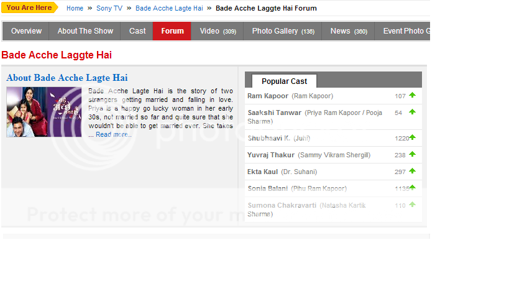Switch to About The Show tab
This screenshot has height=286, width=509.
pyautogui.click(x=85, y=31)
